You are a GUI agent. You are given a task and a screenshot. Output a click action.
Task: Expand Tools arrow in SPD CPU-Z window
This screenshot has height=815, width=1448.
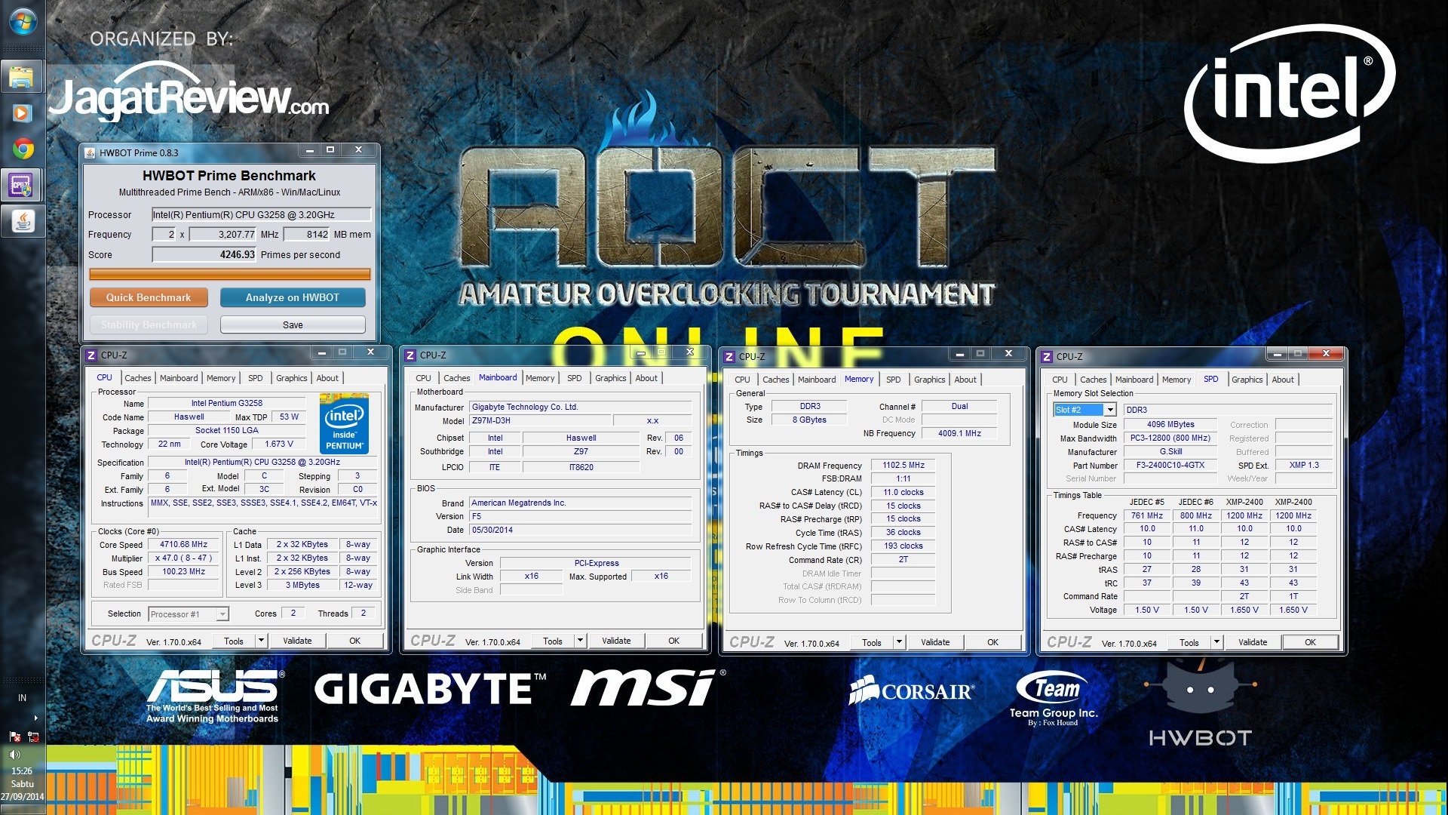(1216, 642)
